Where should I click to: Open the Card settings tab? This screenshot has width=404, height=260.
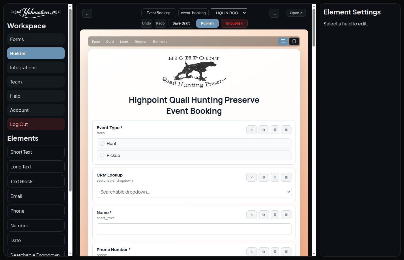click(x=110, y=42)
